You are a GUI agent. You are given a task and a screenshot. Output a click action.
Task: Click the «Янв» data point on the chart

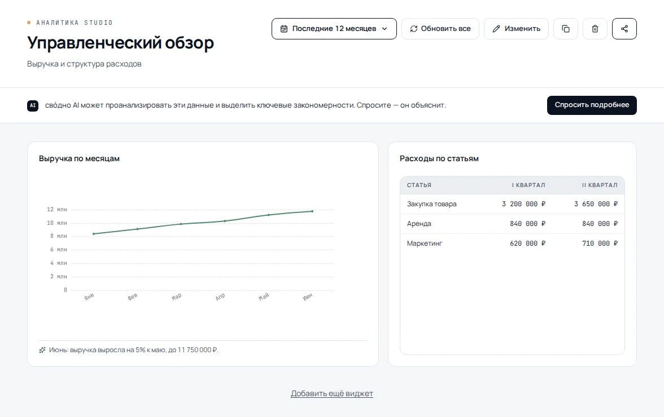coord(94,234)
